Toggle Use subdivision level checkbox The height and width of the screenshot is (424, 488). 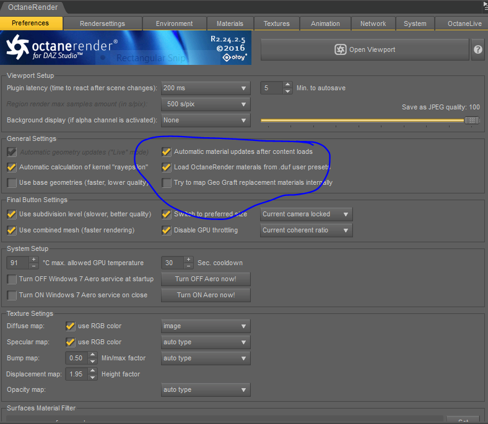click(12, 214)
